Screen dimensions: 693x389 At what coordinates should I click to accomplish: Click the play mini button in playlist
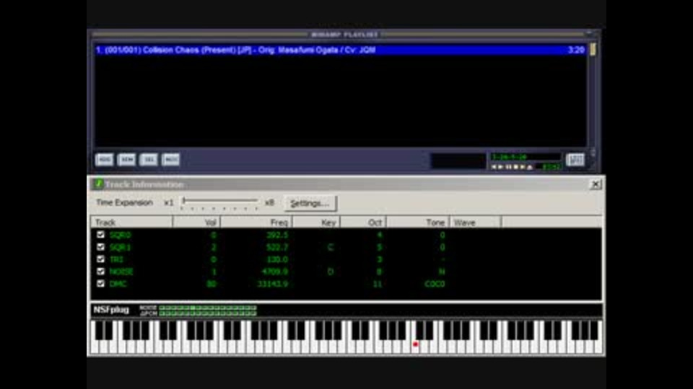click(501, 167)
